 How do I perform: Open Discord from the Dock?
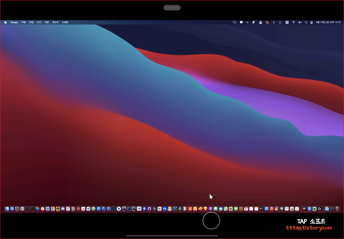(x=63, y=209)
